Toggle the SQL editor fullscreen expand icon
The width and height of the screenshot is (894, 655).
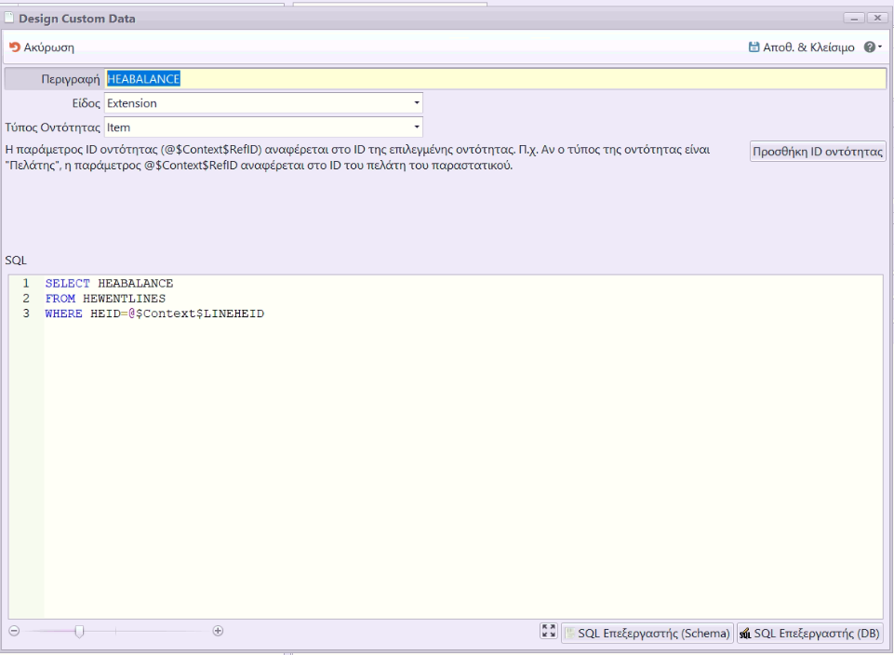(548, 632)
